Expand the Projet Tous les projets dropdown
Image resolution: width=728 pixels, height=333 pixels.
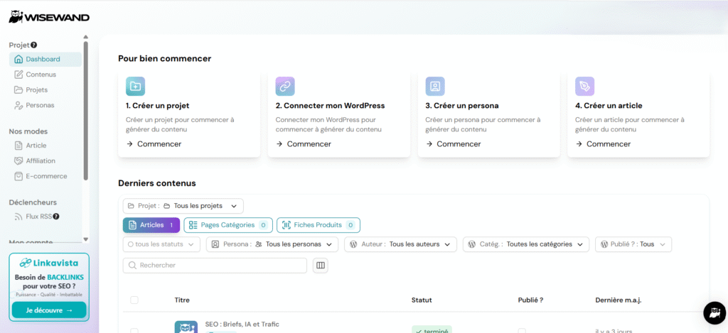point(183,206)
